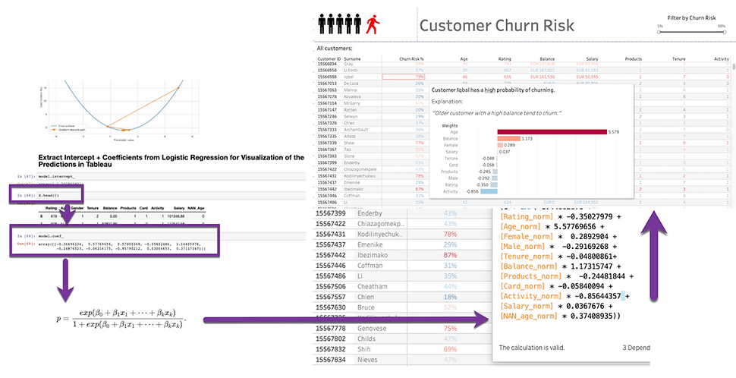Sort by the Churn Risk % column header
Image resolution: width=736 pixels, height=378 pixels.
point(411,58)
